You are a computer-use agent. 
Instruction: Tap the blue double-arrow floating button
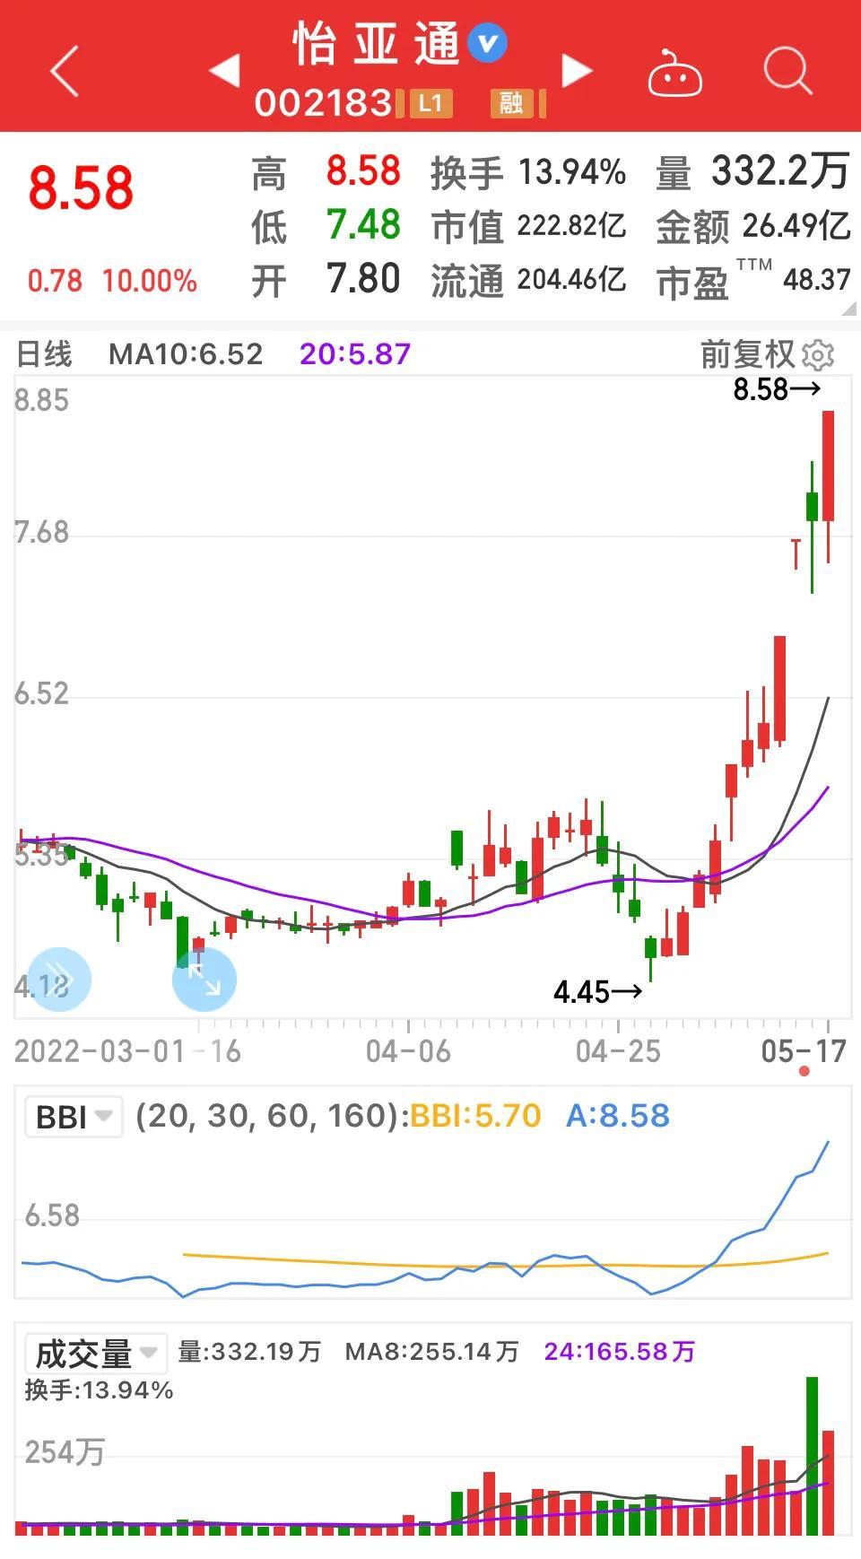pyautogui.click(x=59, y=979)
